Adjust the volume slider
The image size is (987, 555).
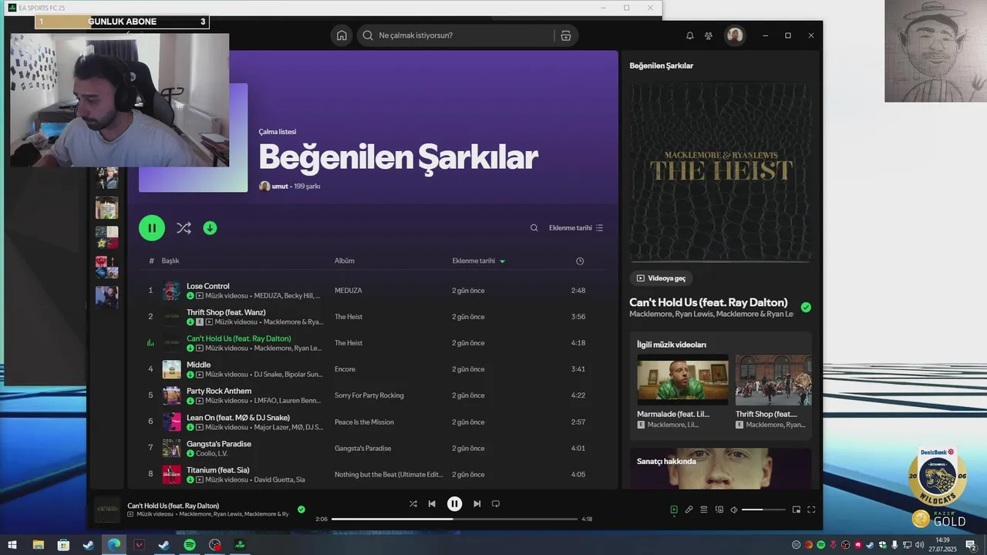point(763,510)
